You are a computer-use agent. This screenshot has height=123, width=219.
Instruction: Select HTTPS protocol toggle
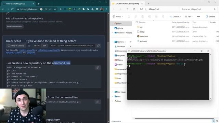37,45
